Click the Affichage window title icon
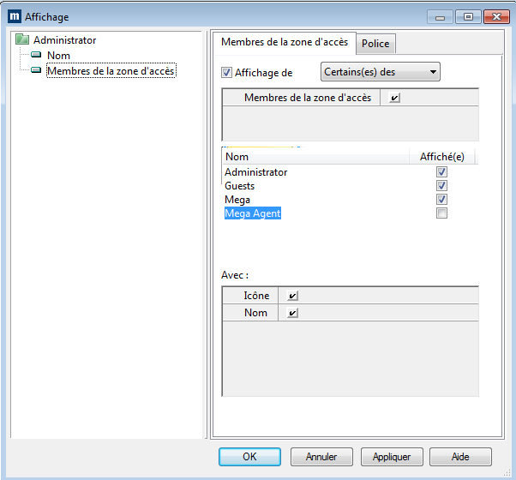 coord(14,16)
